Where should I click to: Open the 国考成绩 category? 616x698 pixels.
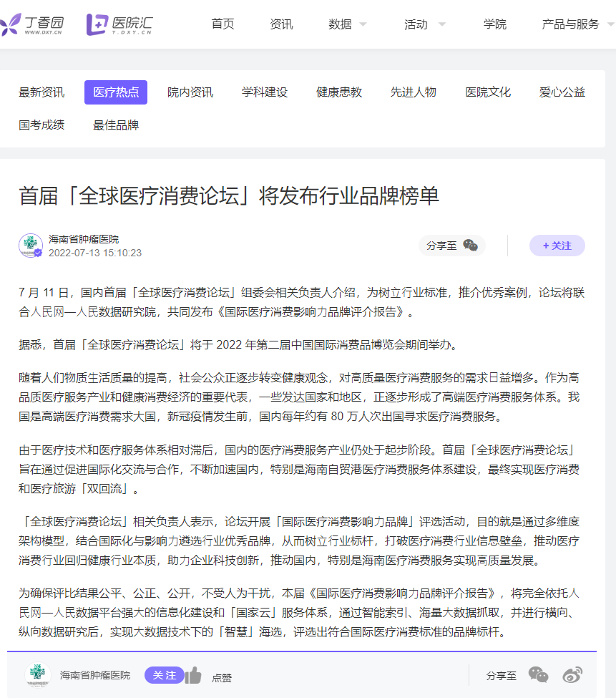(41, 125)
